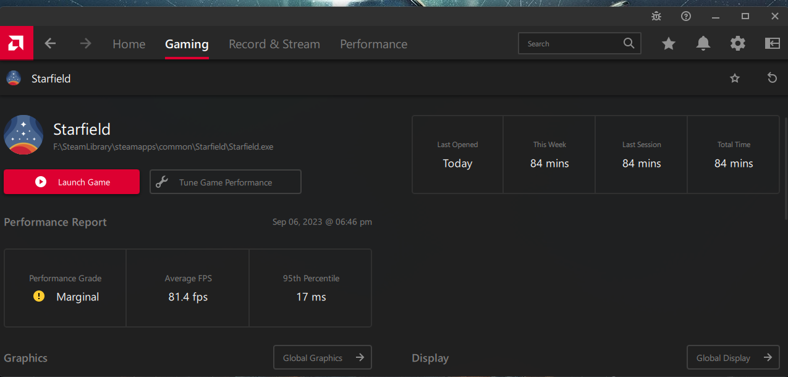Click the AMD logo icon
Image resolution: width=788 pixels, height=377 pixels.
[x=16, y=43]
